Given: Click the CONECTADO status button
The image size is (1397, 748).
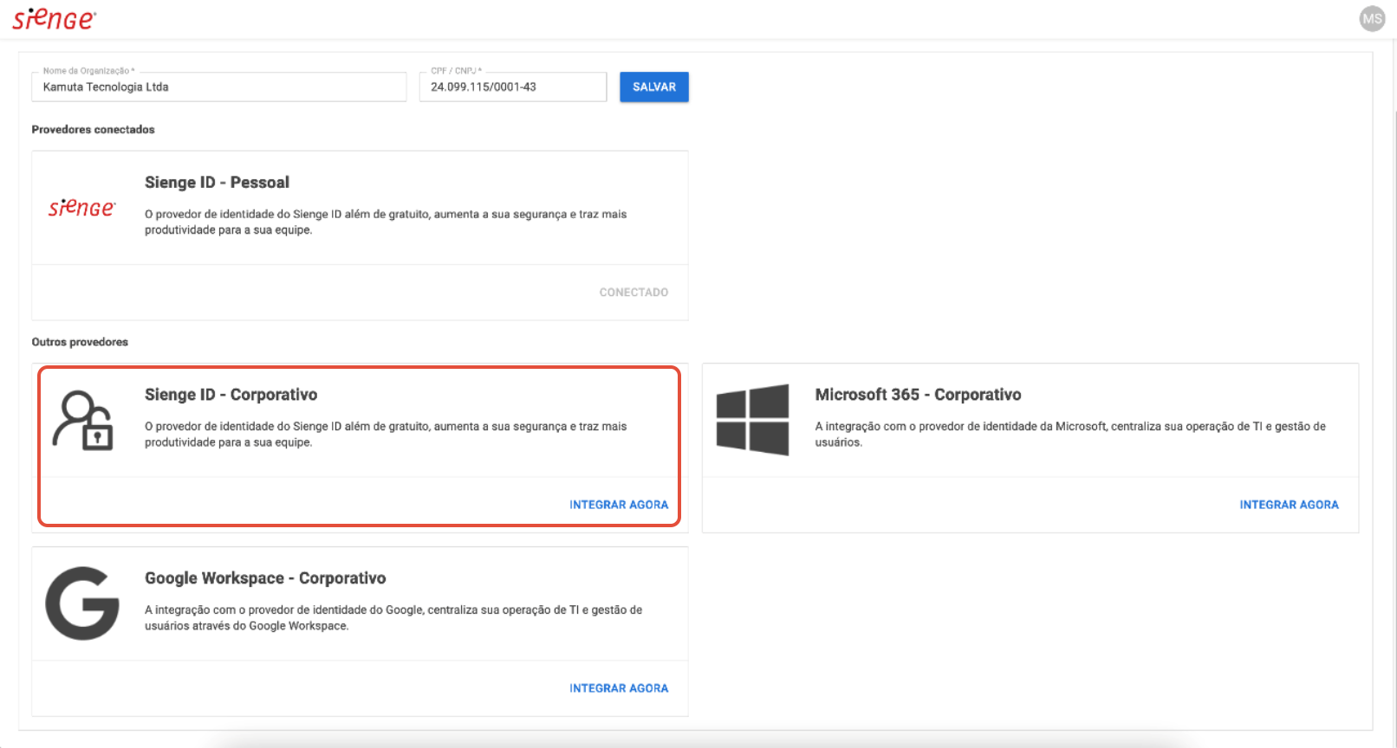Looking at the screenshot, I should (x=634, y=293).
